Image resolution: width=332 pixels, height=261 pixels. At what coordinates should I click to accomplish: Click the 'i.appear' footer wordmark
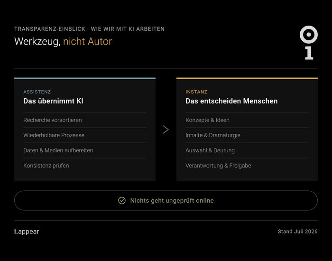pyautogui.click(x=27, y=232)
